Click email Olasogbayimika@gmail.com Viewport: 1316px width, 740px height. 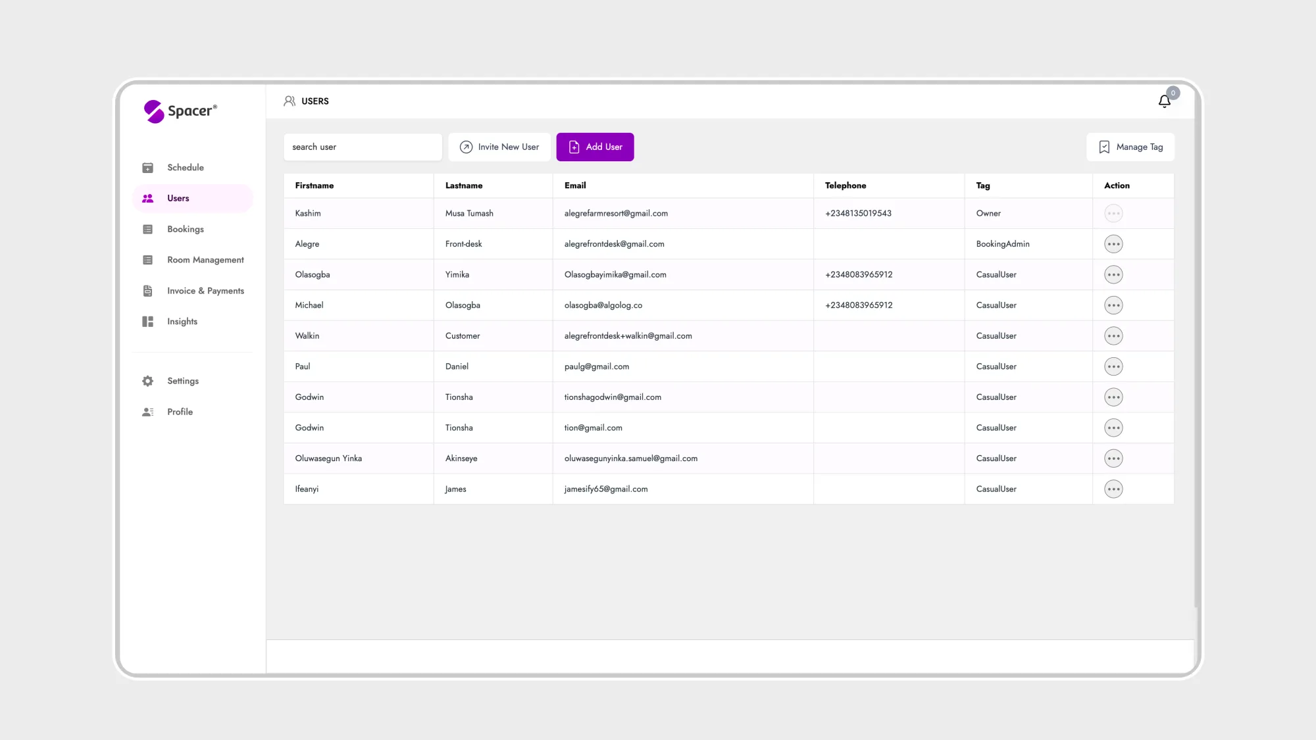pyautogui.click(x=615, y=274)
